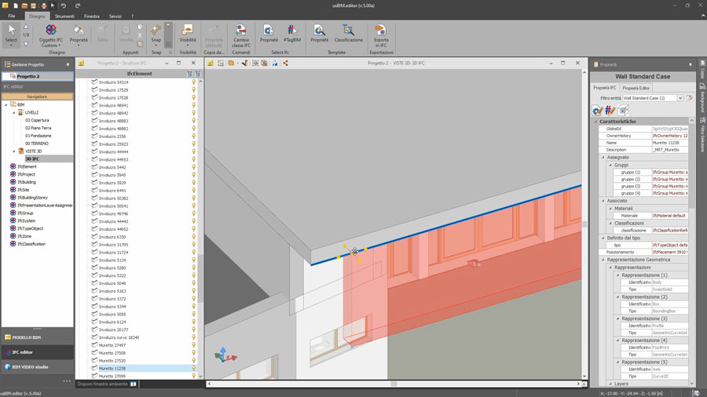The height and width of the screenshot is (397, 707).
Task: Undo the last action
Action: coord(64,5)
